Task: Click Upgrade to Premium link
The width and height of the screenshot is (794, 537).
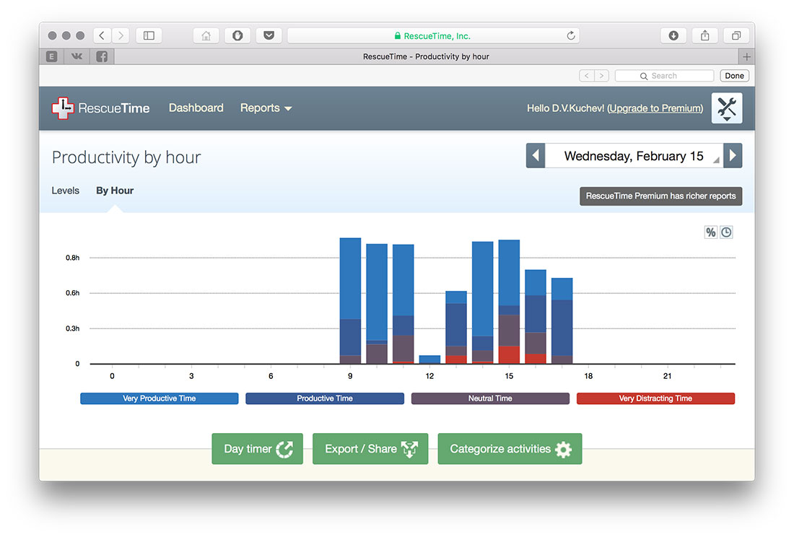Action: [655, 108]
